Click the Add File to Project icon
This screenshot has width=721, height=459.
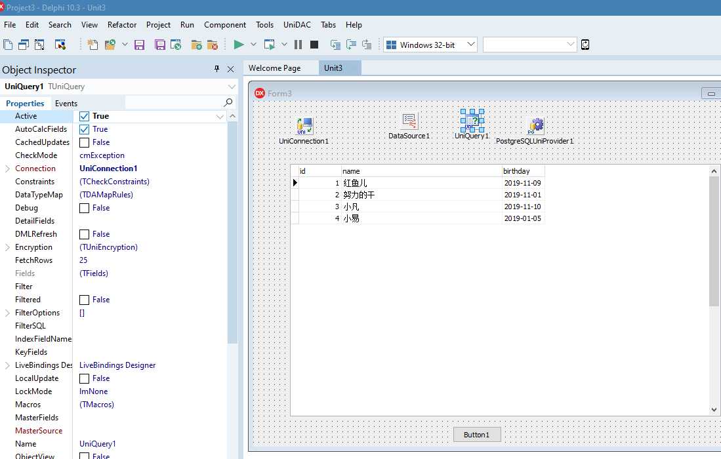(x=196, y=45)
